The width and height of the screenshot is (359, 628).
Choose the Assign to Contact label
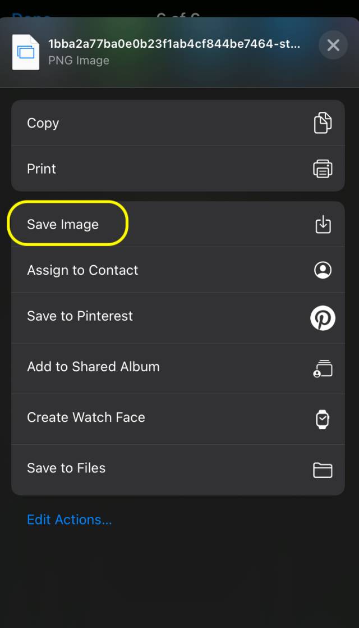tap(82, 270)
